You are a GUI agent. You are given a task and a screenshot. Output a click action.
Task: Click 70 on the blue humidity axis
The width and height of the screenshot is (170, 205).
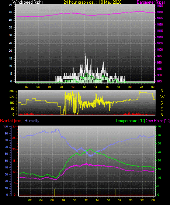coord(6,147)
